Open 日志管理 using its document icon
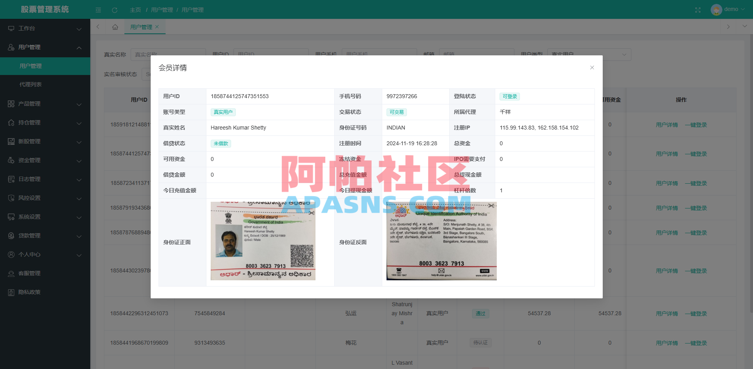The image size is (753, 369). [11, 179]
